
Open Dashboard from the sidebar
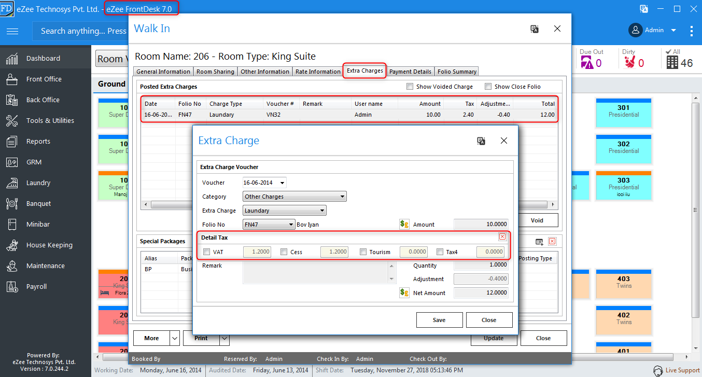pyautogui.click(x=46, y=58)
